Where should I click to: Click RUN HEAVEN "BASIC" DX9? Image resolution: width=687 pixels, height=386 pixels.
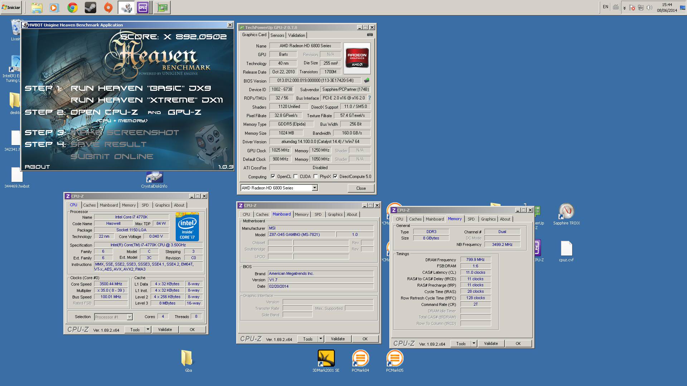click(141, 88)
